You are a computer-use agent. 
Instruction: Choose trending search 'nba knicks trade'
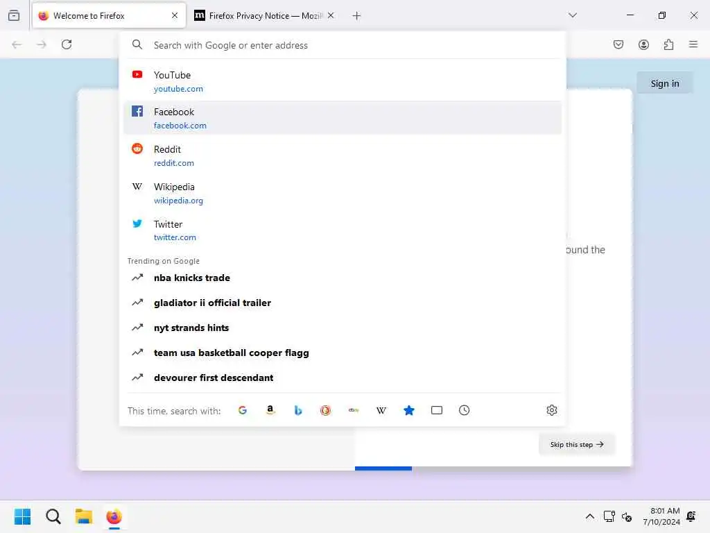point(343,278)
